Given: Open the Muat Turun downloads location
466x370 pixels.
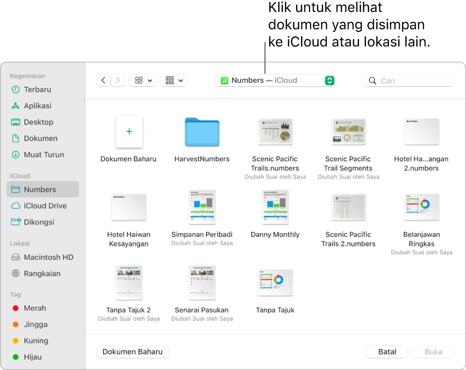Looking at the screenshot, I should tap(42, 155).
